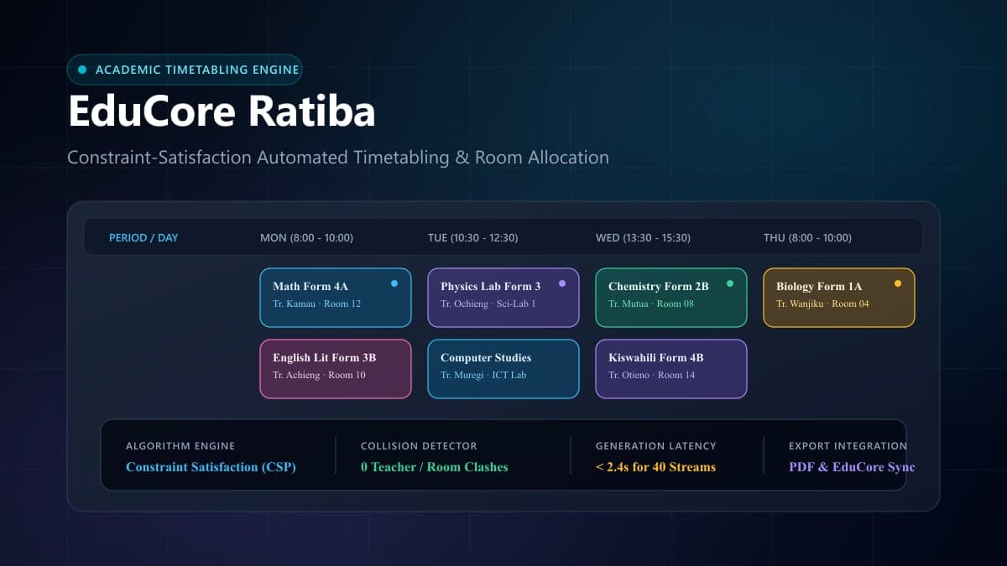Click Tr. Mutua · Room 08 text
This screenshot has height=566, width=1007.
(651, 304)
